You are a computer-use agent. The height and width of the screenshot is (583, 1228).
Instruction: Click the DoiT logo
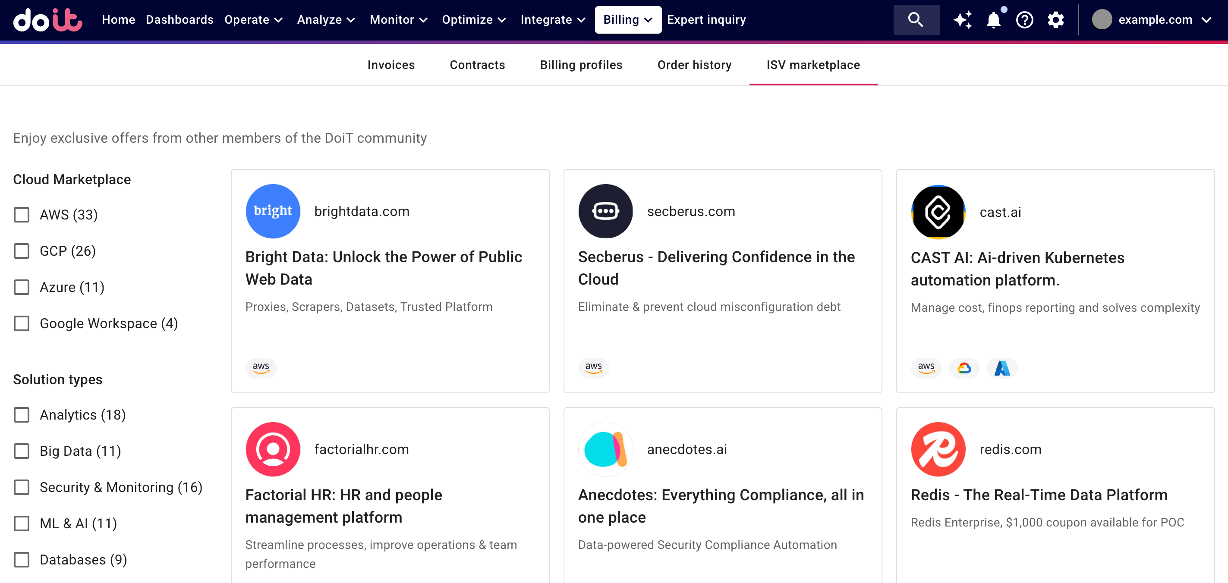[x=47, y=19]
